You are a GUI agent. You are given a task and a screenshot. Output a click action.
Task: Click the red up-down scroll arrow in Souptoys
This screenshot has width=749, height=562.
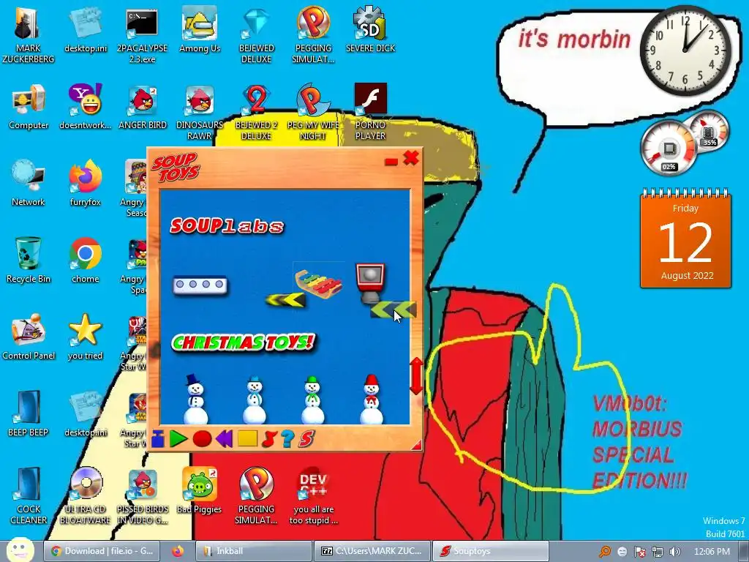[416, 375]
